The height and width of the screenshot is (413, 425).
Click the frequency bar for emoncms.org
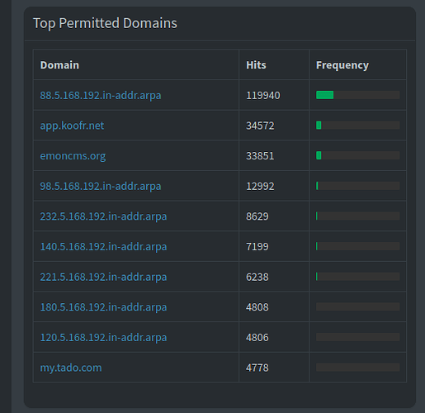(357, 155)
